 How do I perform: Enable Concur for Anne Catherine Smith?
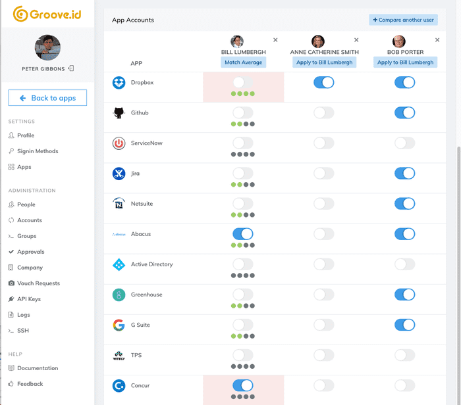pos(324,386)
